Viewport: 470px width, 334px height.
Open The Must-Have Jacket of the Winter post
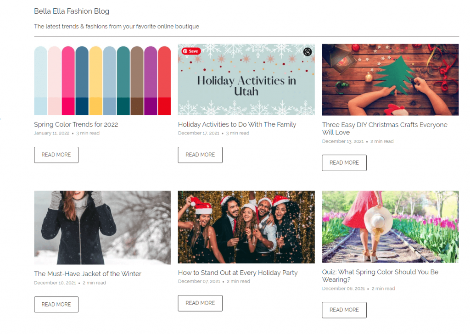(x=88, y=274)
